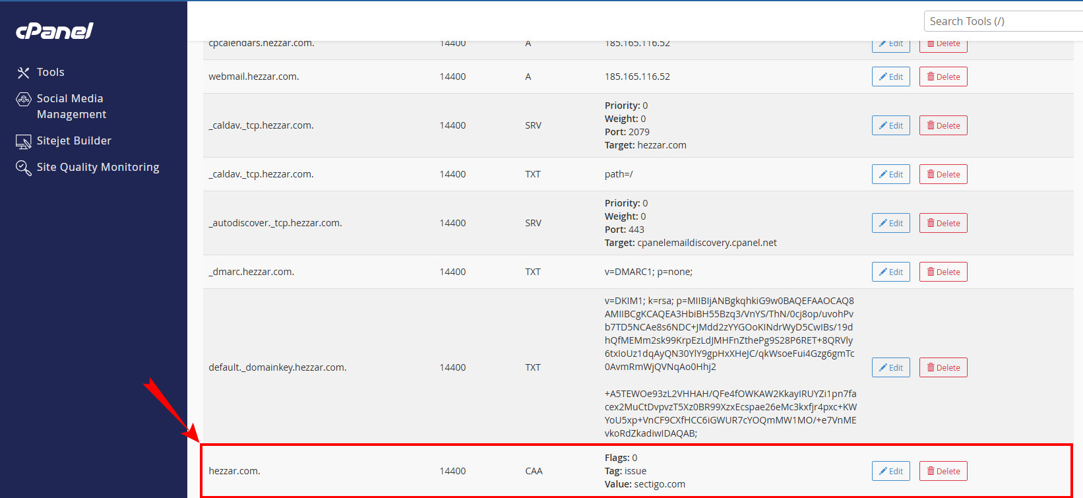This screenshot has height=498, width=1083.
Task: Delete the _dmarc.hezzar.com TXT record
Action: pyautogui.click(x=943, y=272)
